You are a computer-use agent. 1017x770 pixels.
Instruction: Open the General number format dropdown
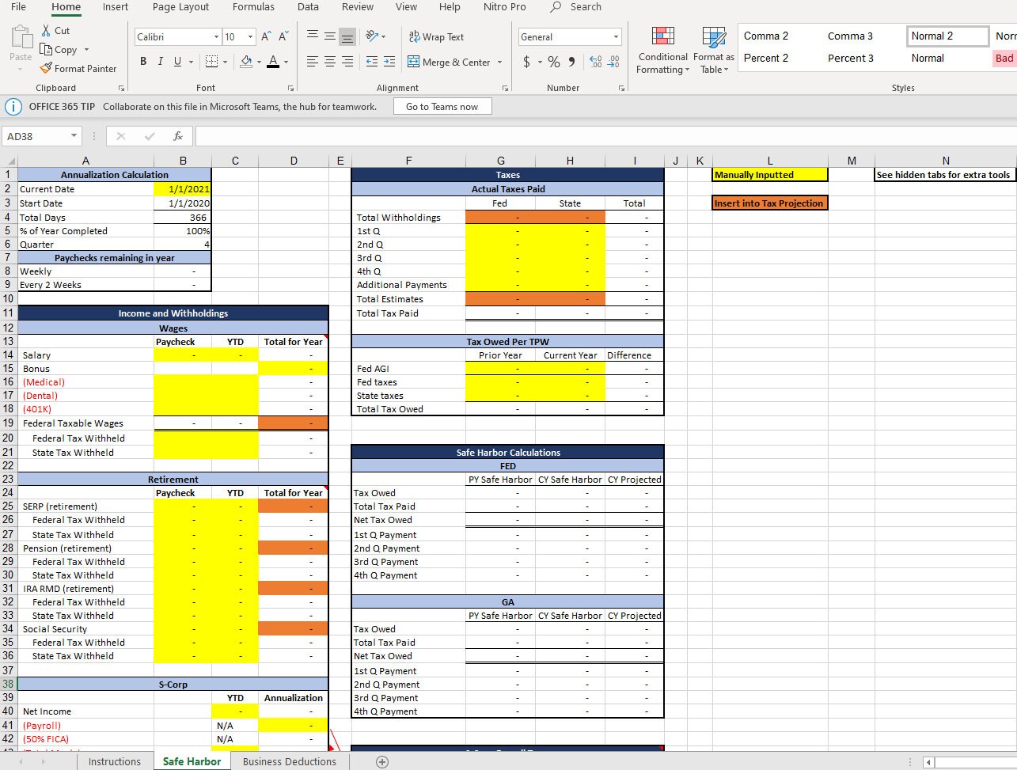[615, 36]
